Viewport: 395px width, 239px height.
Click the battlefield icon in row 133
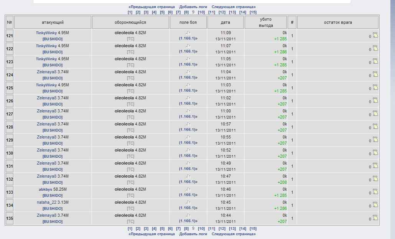click(x=188, y=190)
